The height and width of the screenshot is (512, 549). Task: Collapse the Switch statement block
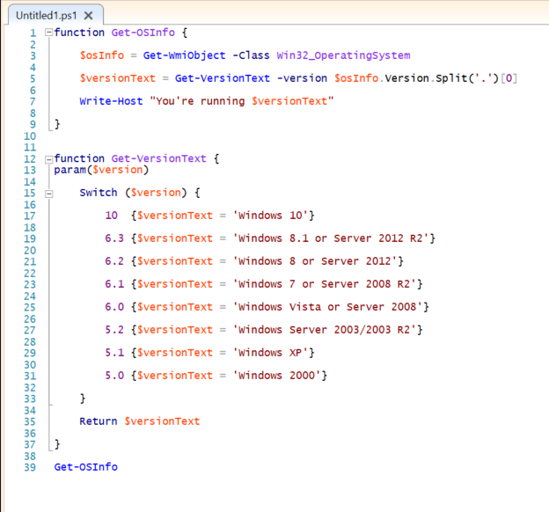[48, 193]
